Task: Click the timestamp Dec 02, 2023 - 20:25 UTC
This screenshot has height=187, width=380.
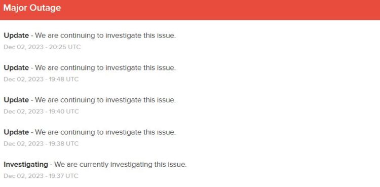Action: pyautogui.click(x=42, y=47)
